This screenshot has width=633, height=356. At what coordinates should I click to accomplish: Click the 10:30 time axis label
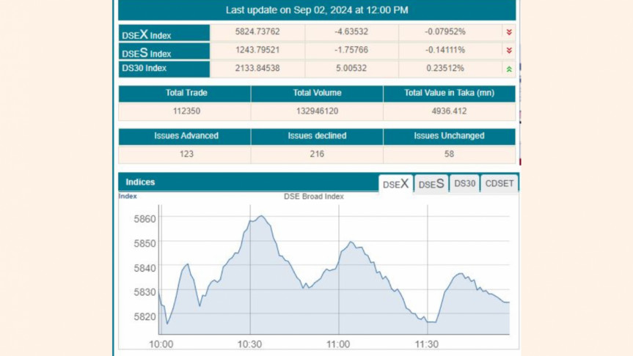pos(249,345)
